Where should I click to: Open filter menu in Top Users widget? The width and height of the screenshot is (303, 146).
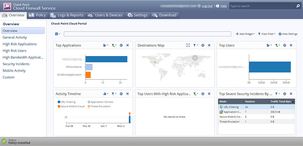(x=278, y=45)
